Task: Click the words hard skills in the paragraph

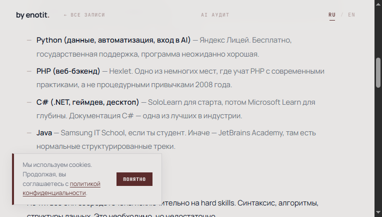Action: (217, 203)
